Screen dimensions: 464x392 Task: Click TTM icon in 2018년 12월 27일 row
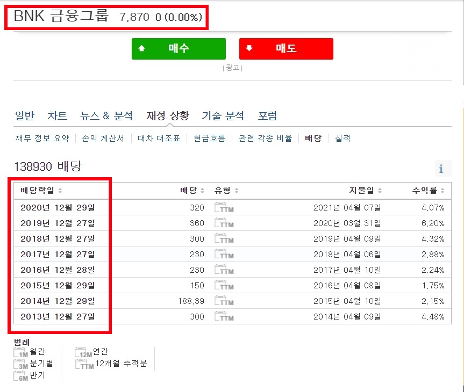(x=224, y=238)
